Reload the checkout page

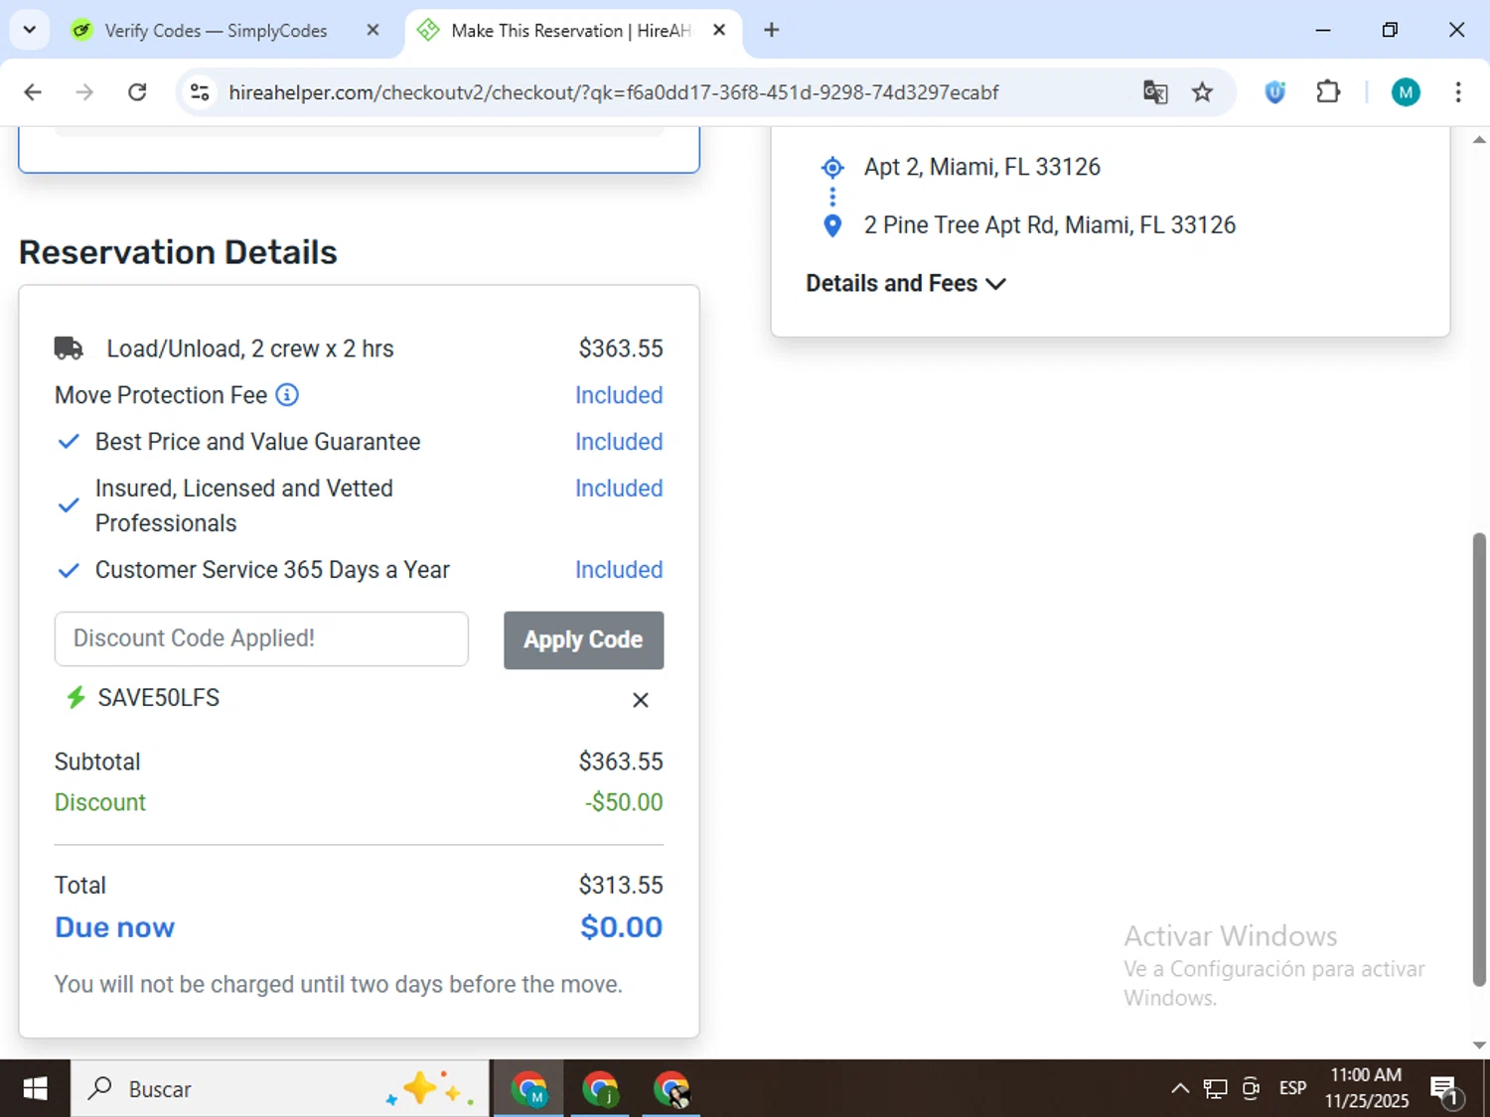coord(137,92)
